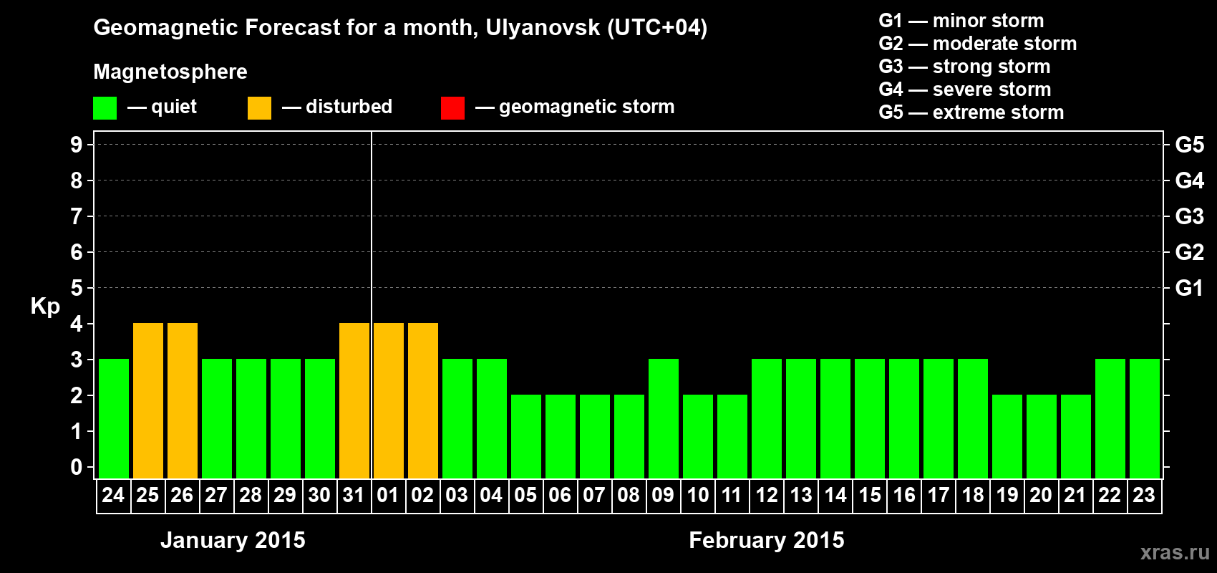The width and height of the screenshot is (1217, 573).
Task: Click the January 2015 month label
Action: click(x=233, y=540)
